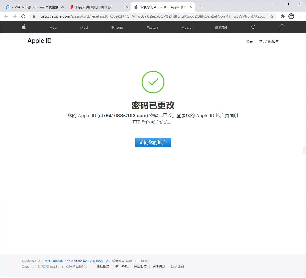Go back with the browser back arrow
This screenshot has width=306, height=278.
tap(6, 16)
